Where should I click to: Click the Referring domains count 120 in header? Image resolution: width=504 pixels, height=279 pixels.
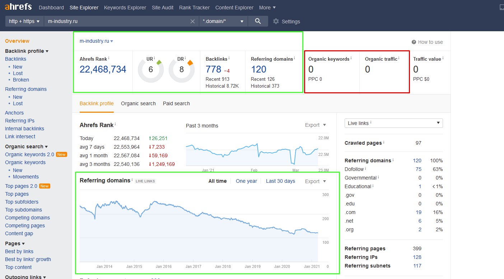(258, 69)
